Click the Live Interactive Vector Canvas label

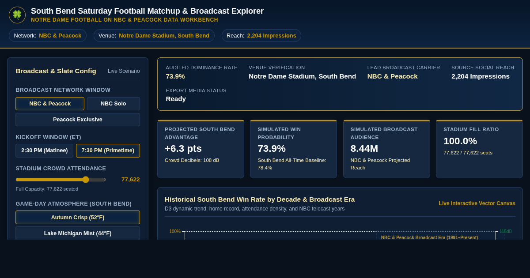(477, 203)
